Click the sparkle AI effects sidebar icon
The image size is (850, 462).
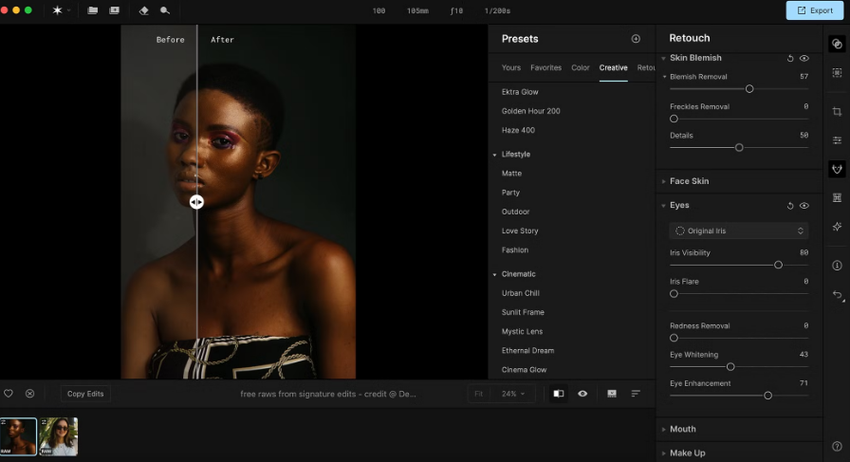(837, 226)
